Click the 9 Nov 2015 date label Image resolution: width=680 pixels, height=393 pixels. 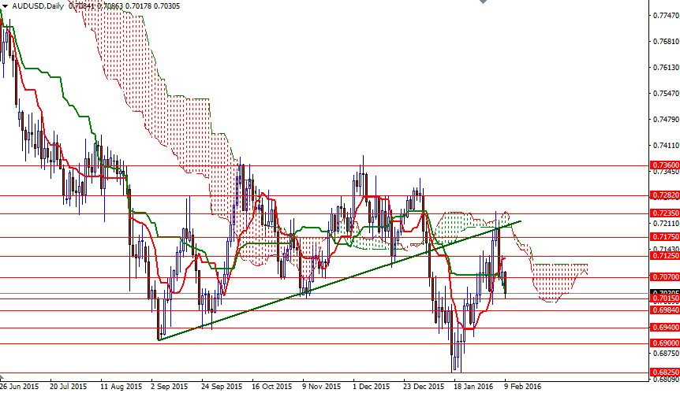pos(321,386)
